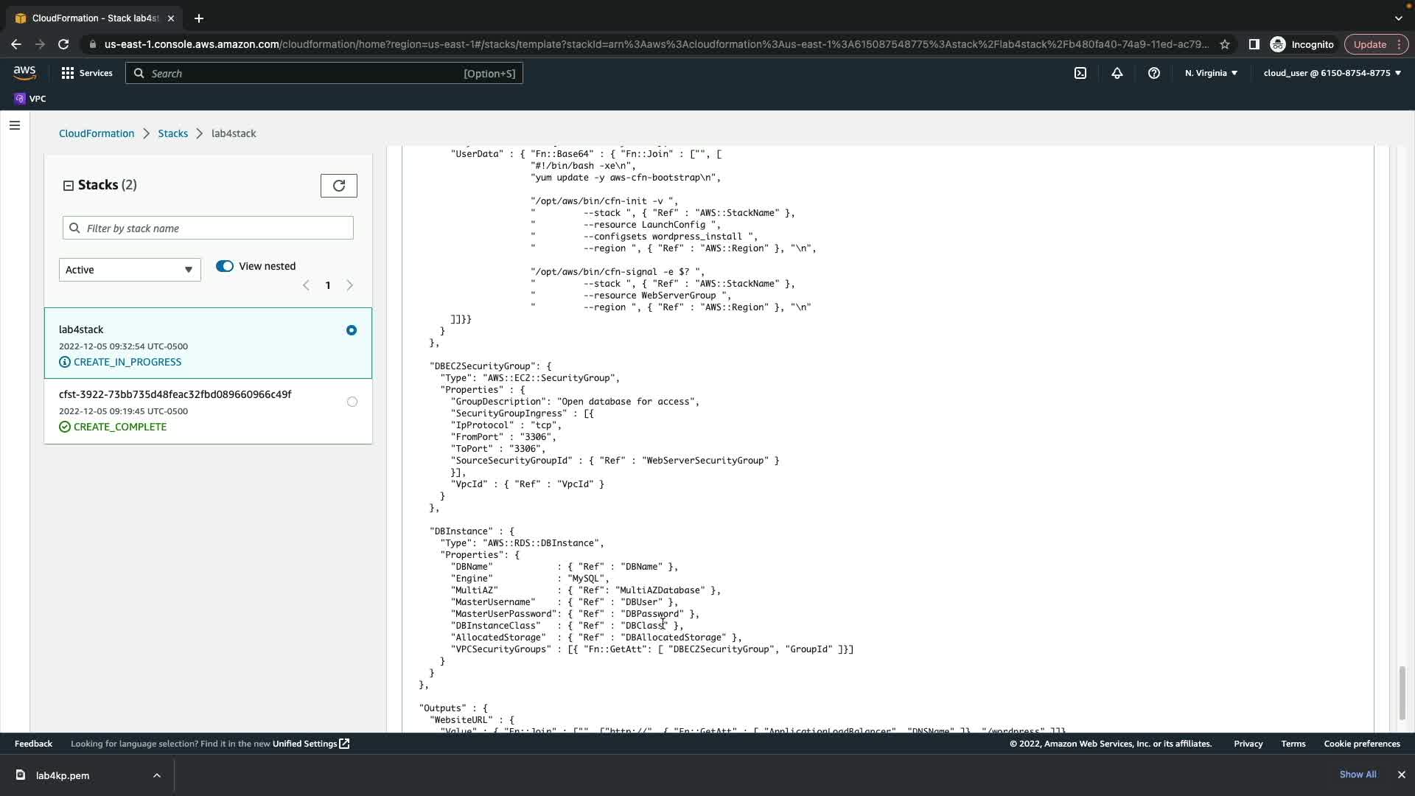Screen dimensions: 1415x796
Task: Open the Active status filter dropdown
Action: point(130,270)
